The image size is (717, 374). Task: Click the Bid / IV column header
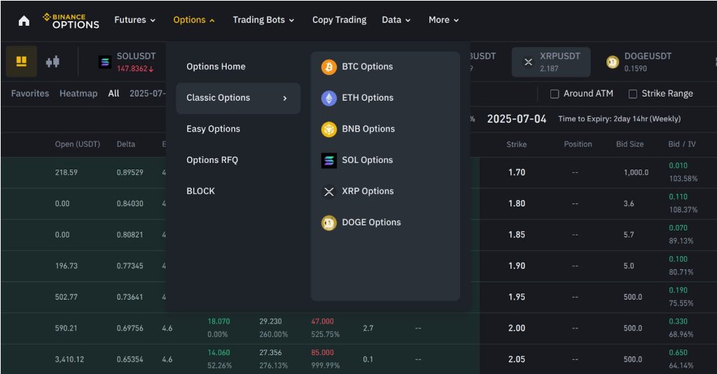(x=682, y=144)
